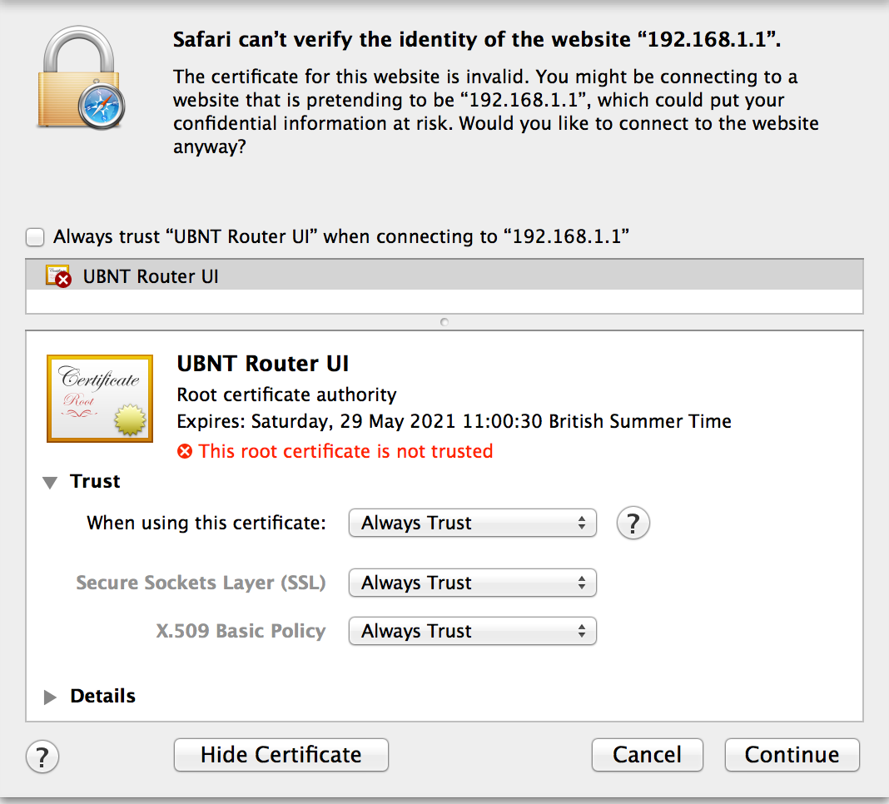Grab the split pane divider handle
Screen dimensions: 889x804
(444, 321)
